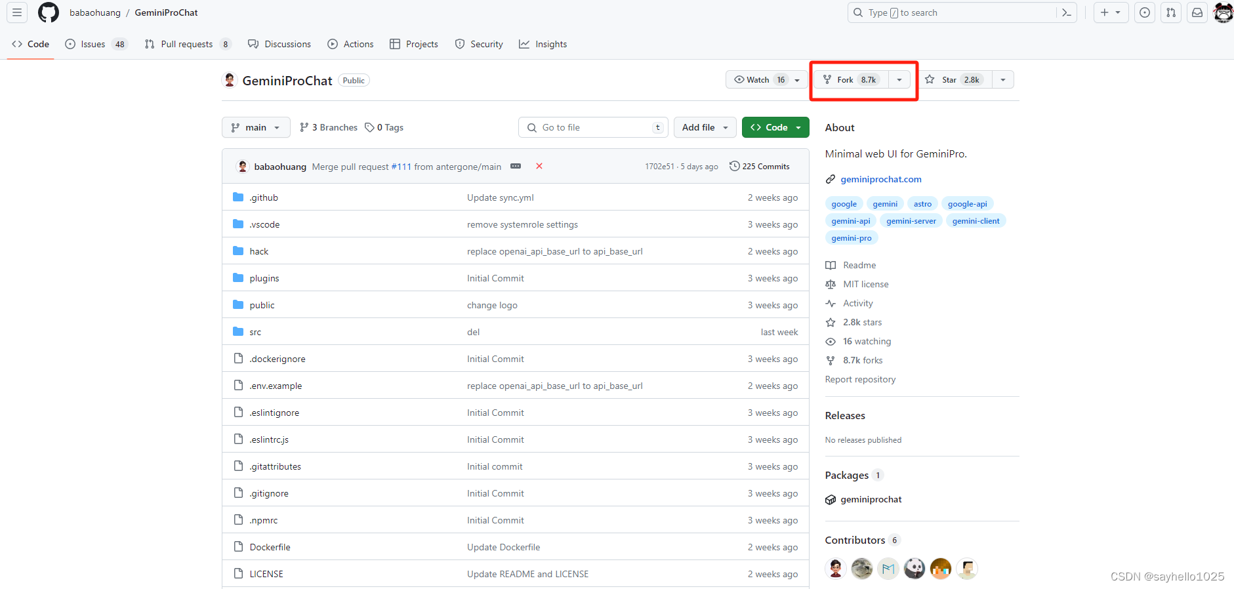Click the 'Update sync.yml' commit message

tap(501, 197)
